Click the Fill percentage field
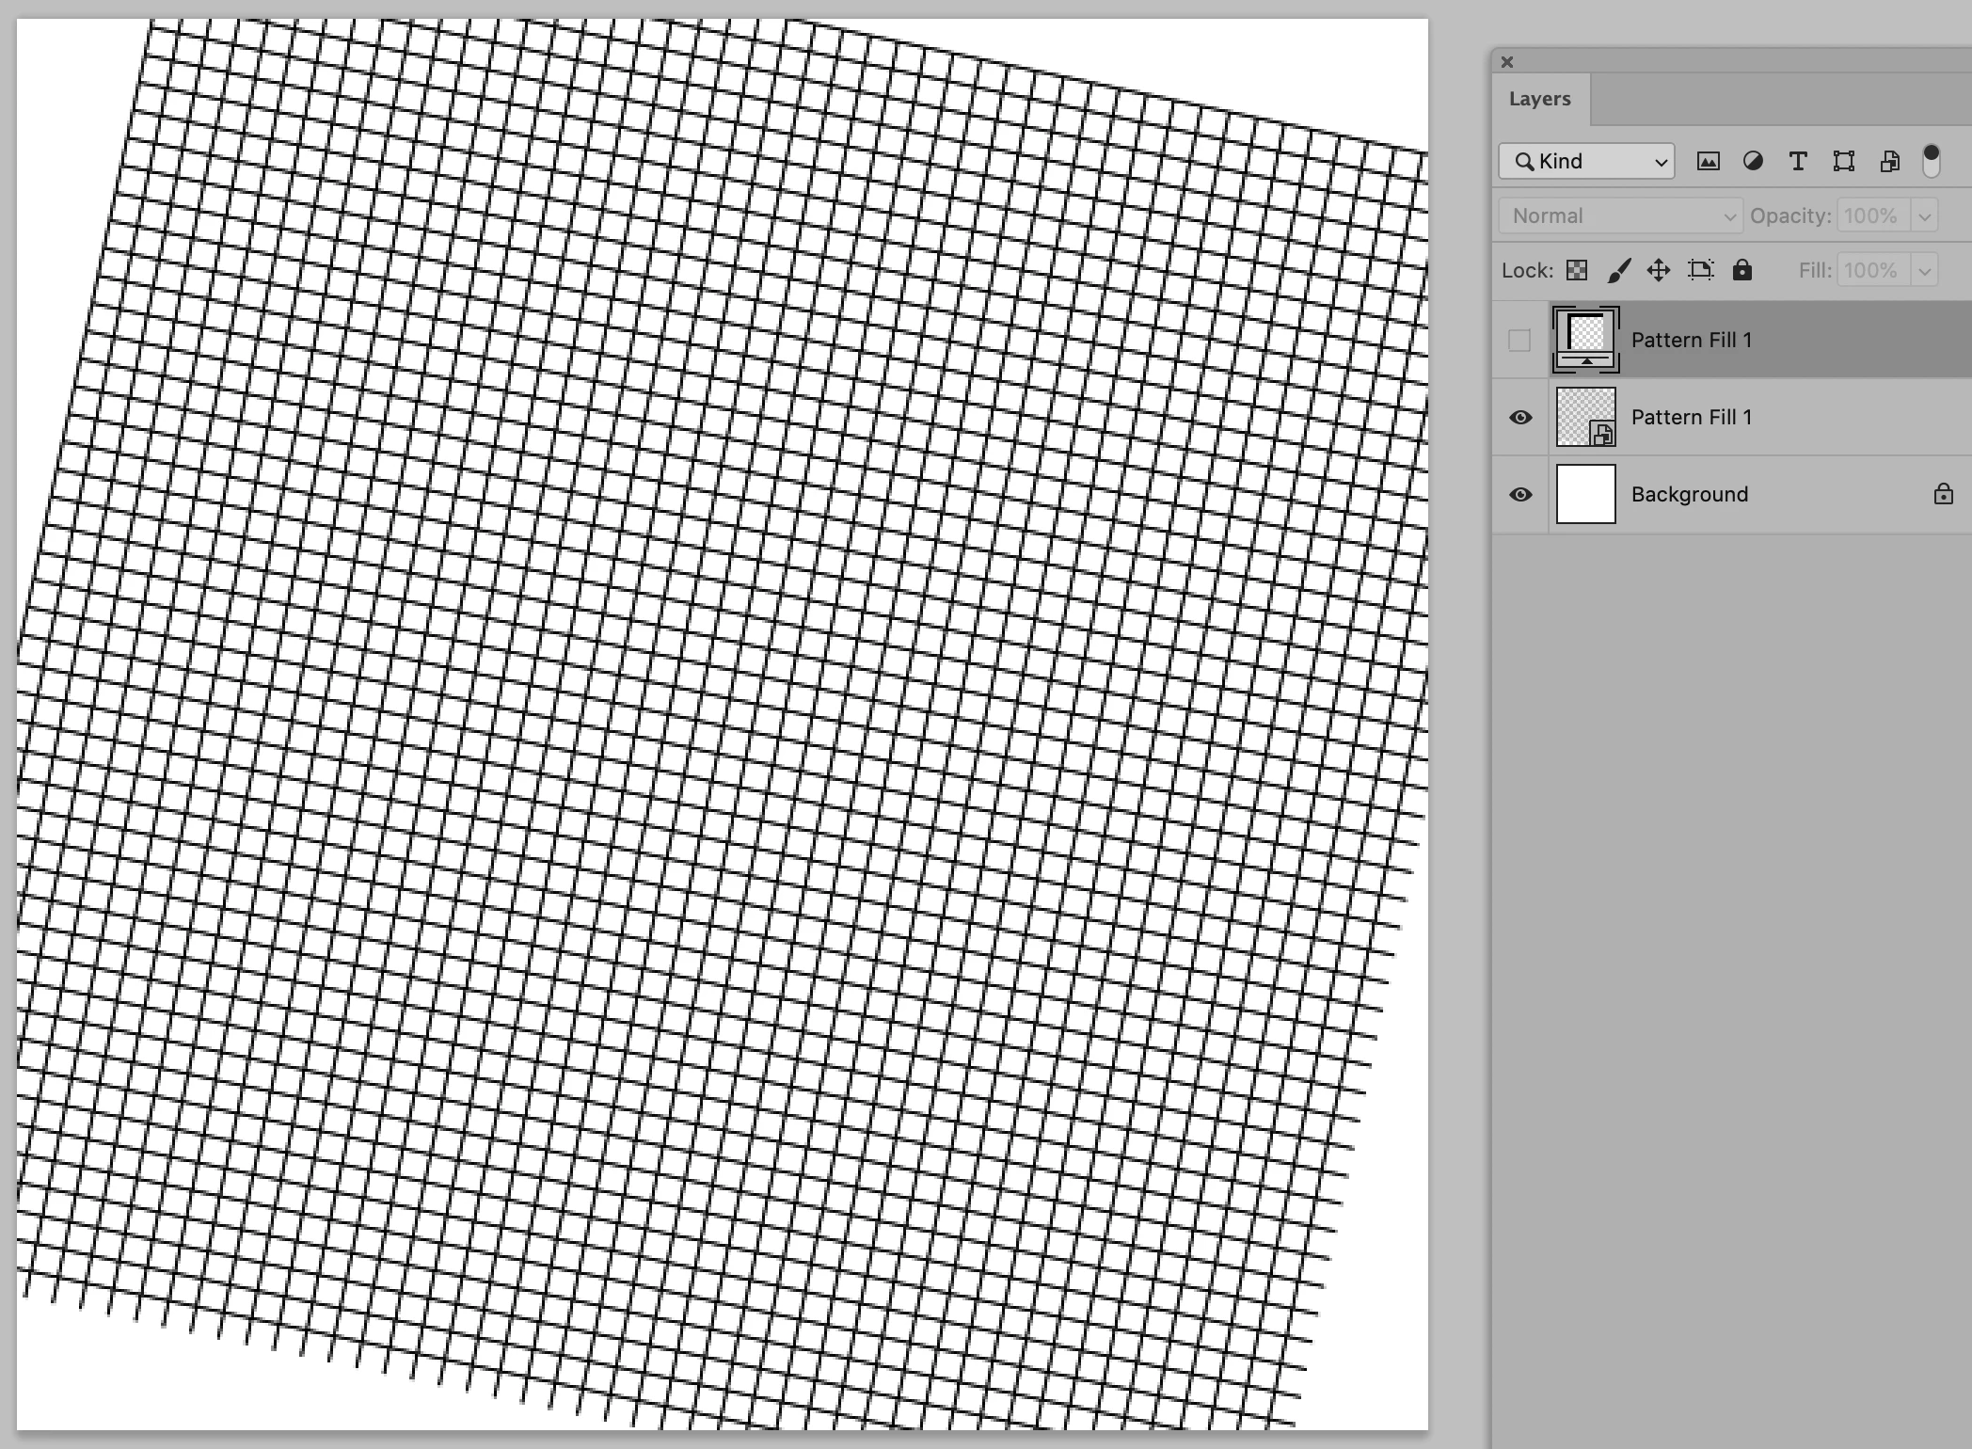The height and width of the screenshot is (1449, 1972). pyautogui.click(x=1872, y=271)
